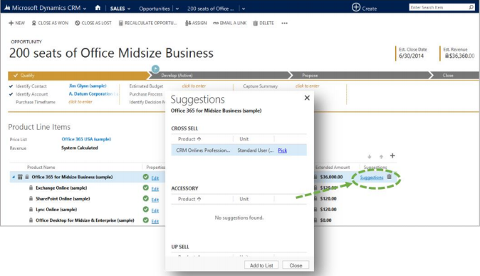This screenshot has width=480, height=276.
Task: Collapse the Office 365 for Midsize Business row
Action: coord(14,177)
